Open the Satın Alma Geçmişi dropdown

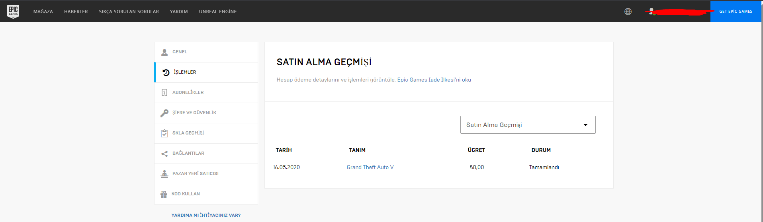coord(528,125)
